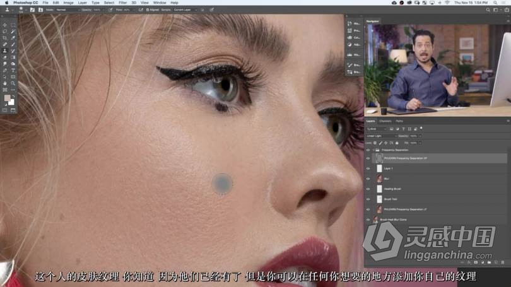Screen dimensions: 511x287
Task: Swap foreground and background colors icon
Action: [13, 97]
